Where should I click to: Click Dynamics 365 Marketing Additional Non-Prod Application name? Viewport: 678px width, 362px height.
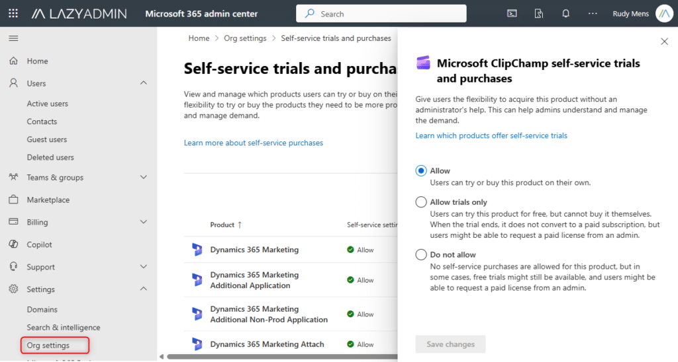[269, 314]
